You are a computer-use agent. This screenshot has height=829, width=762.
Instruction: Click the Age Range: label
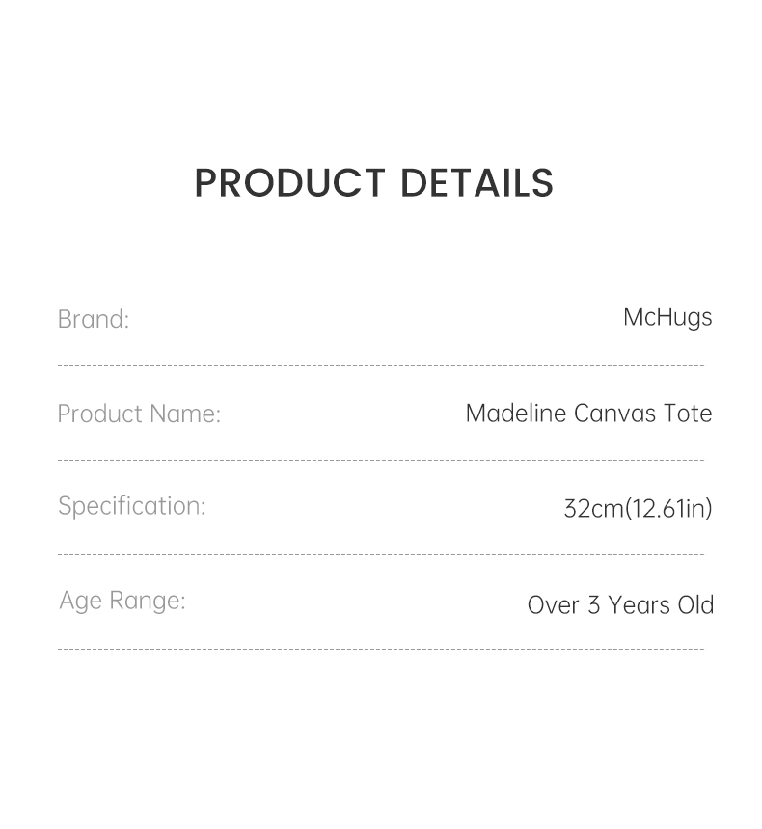[x=122, y=601]
